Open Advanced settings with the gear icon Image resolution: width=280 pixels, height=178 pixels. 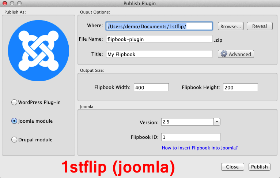click(x=236, y=54)
